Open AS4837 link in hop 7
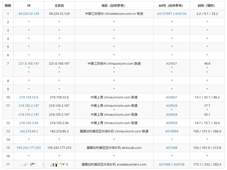 [x=171, y=64]
